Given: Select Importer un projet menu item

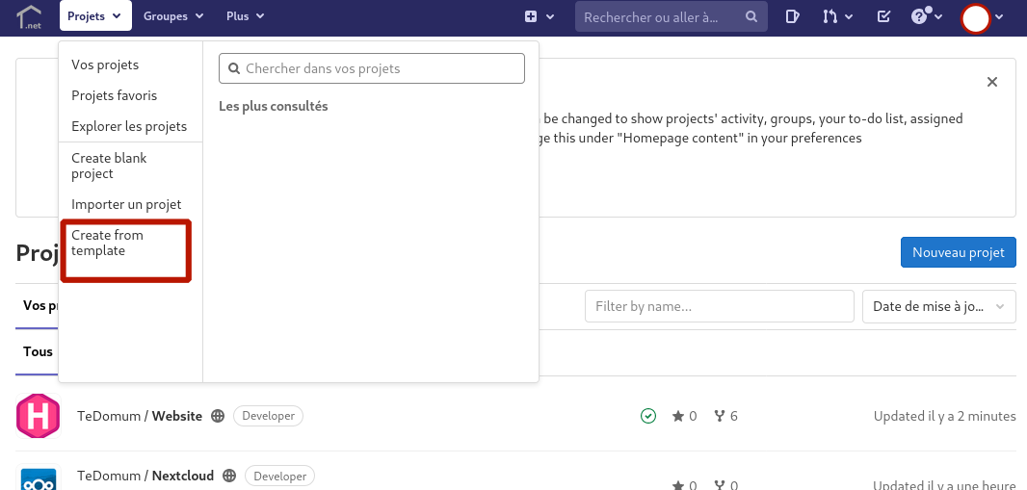Looking at the screenshot, I should pos(126,204).
